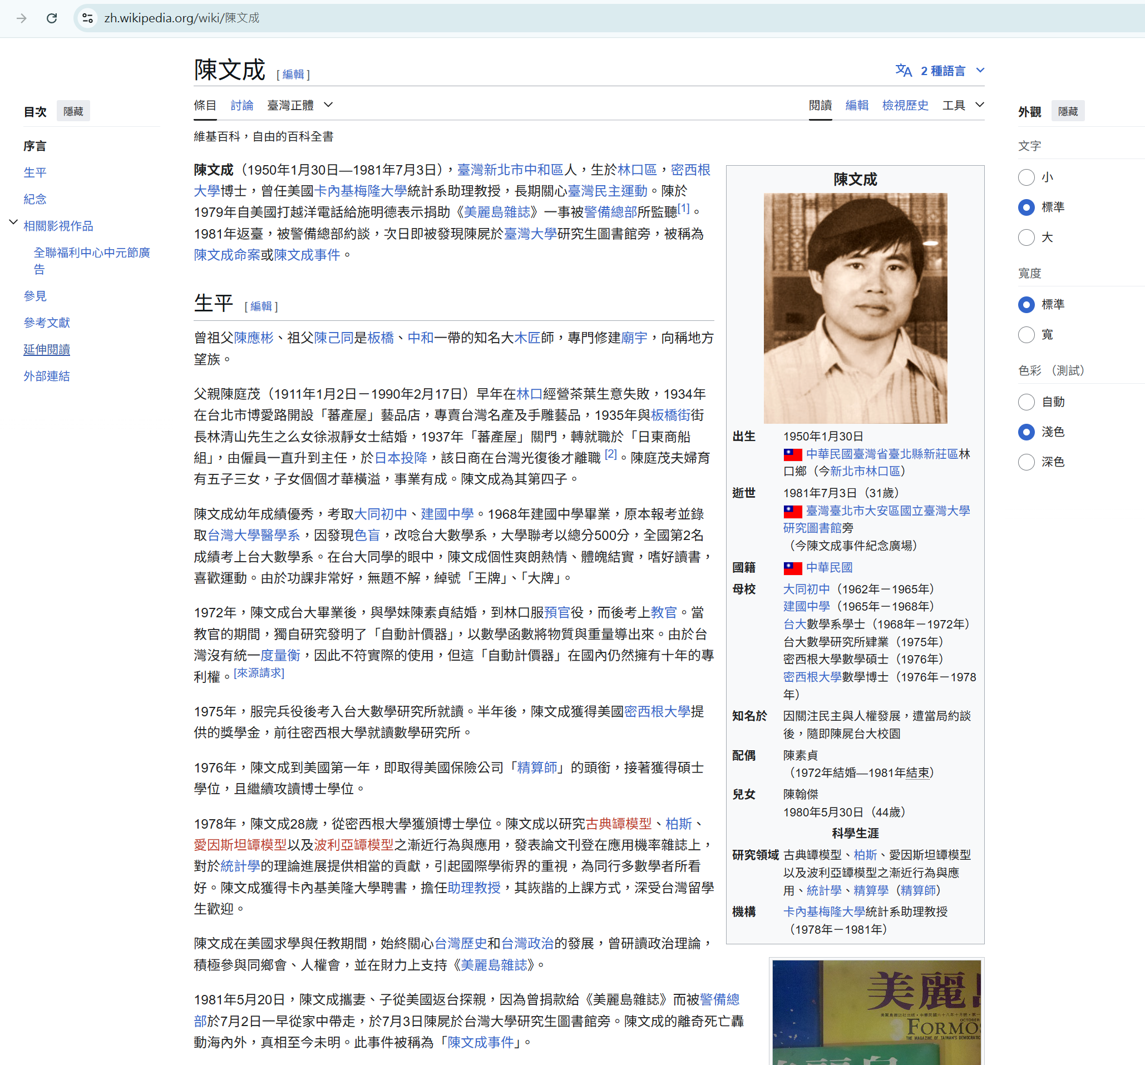Open the 陳應彬 link
The width and height of the screenshot is (1145, 1065).
click(x=253, y=338)
